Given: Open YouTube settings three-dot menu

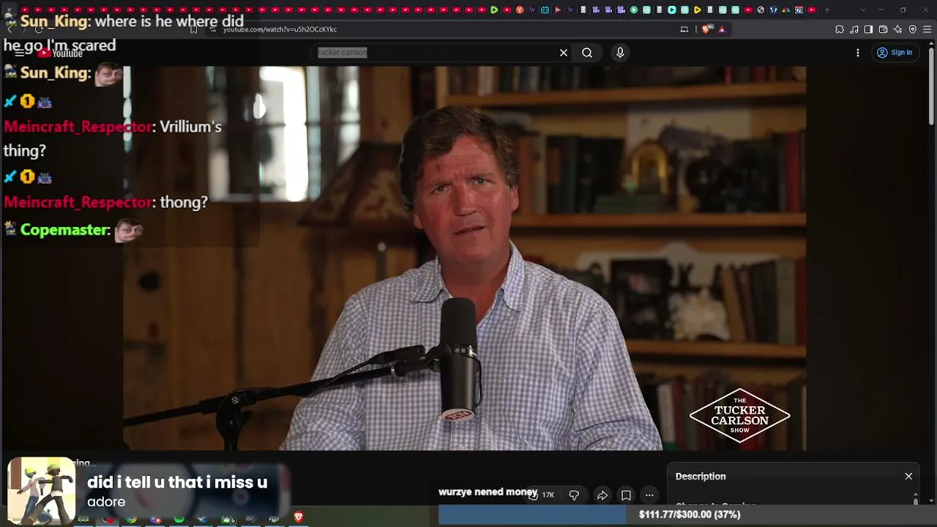Looking at the screenshot, I should [858, 53].
